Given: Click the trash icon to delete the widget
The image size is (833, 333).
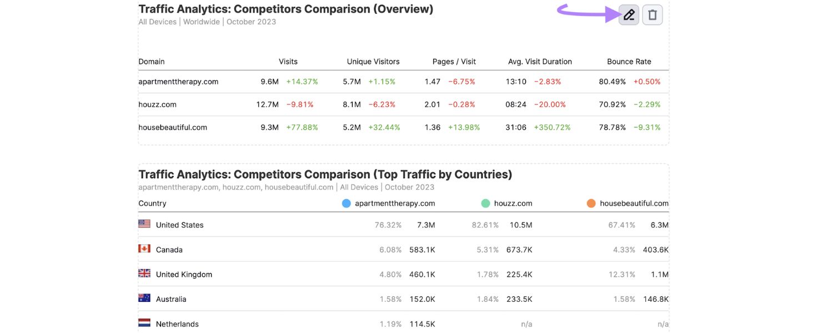Looking at the screenshot, I should point(653,15).
